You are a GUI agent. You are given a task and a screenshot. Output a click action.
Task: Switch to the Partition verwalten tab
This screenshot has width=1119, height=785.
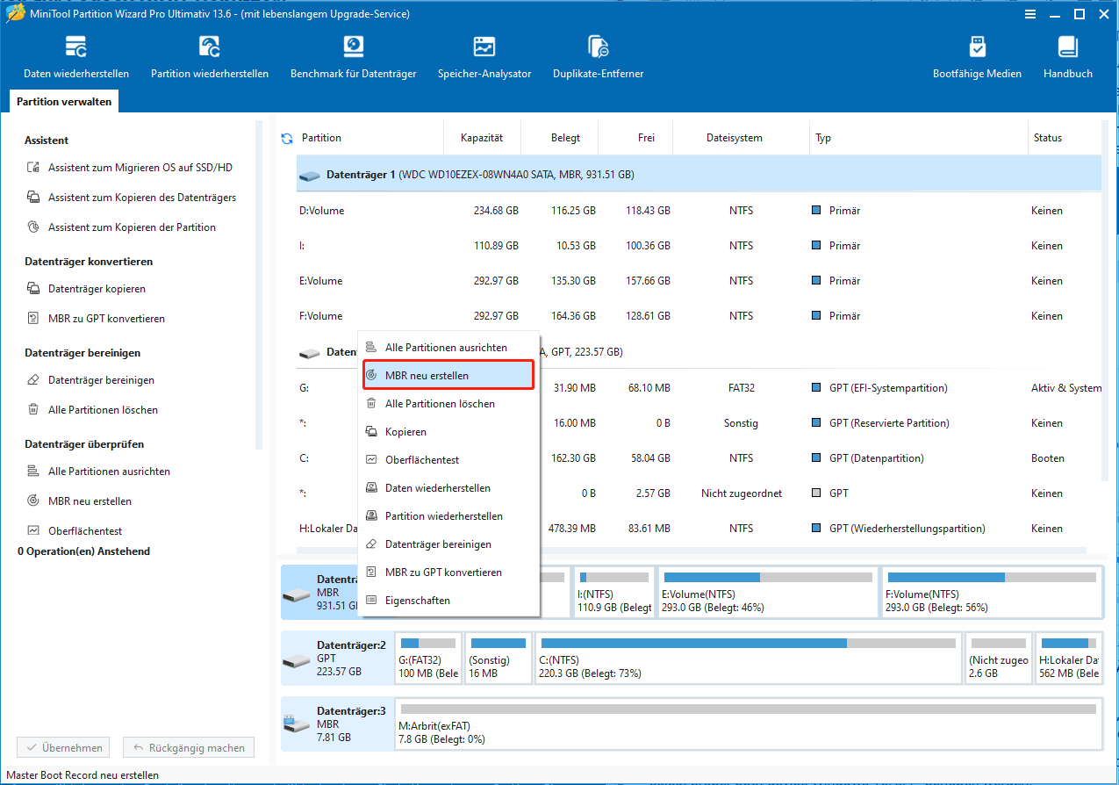click(64, 102)
